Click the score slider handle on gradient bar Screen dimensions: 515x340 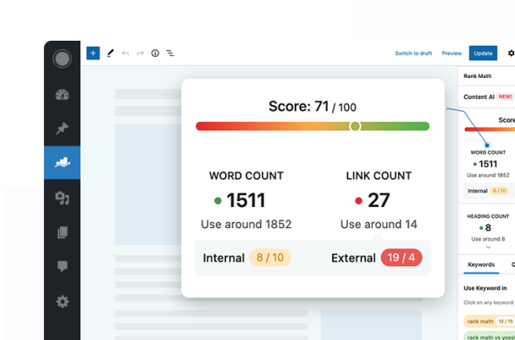pyautogui.click(x=355, y=126)
